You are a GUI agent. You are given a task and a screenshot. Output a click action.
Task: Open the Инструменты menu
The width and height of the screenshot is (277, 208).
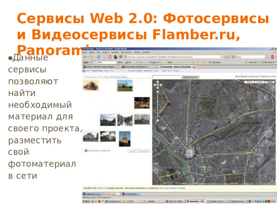coord(126,52)
